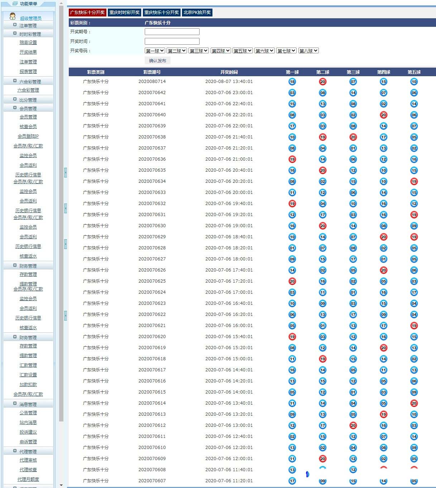Viewport: 436px width, 488px height.
Task: Click blue ball 18 in issue 2020080714 row
Action: point(292,82)
